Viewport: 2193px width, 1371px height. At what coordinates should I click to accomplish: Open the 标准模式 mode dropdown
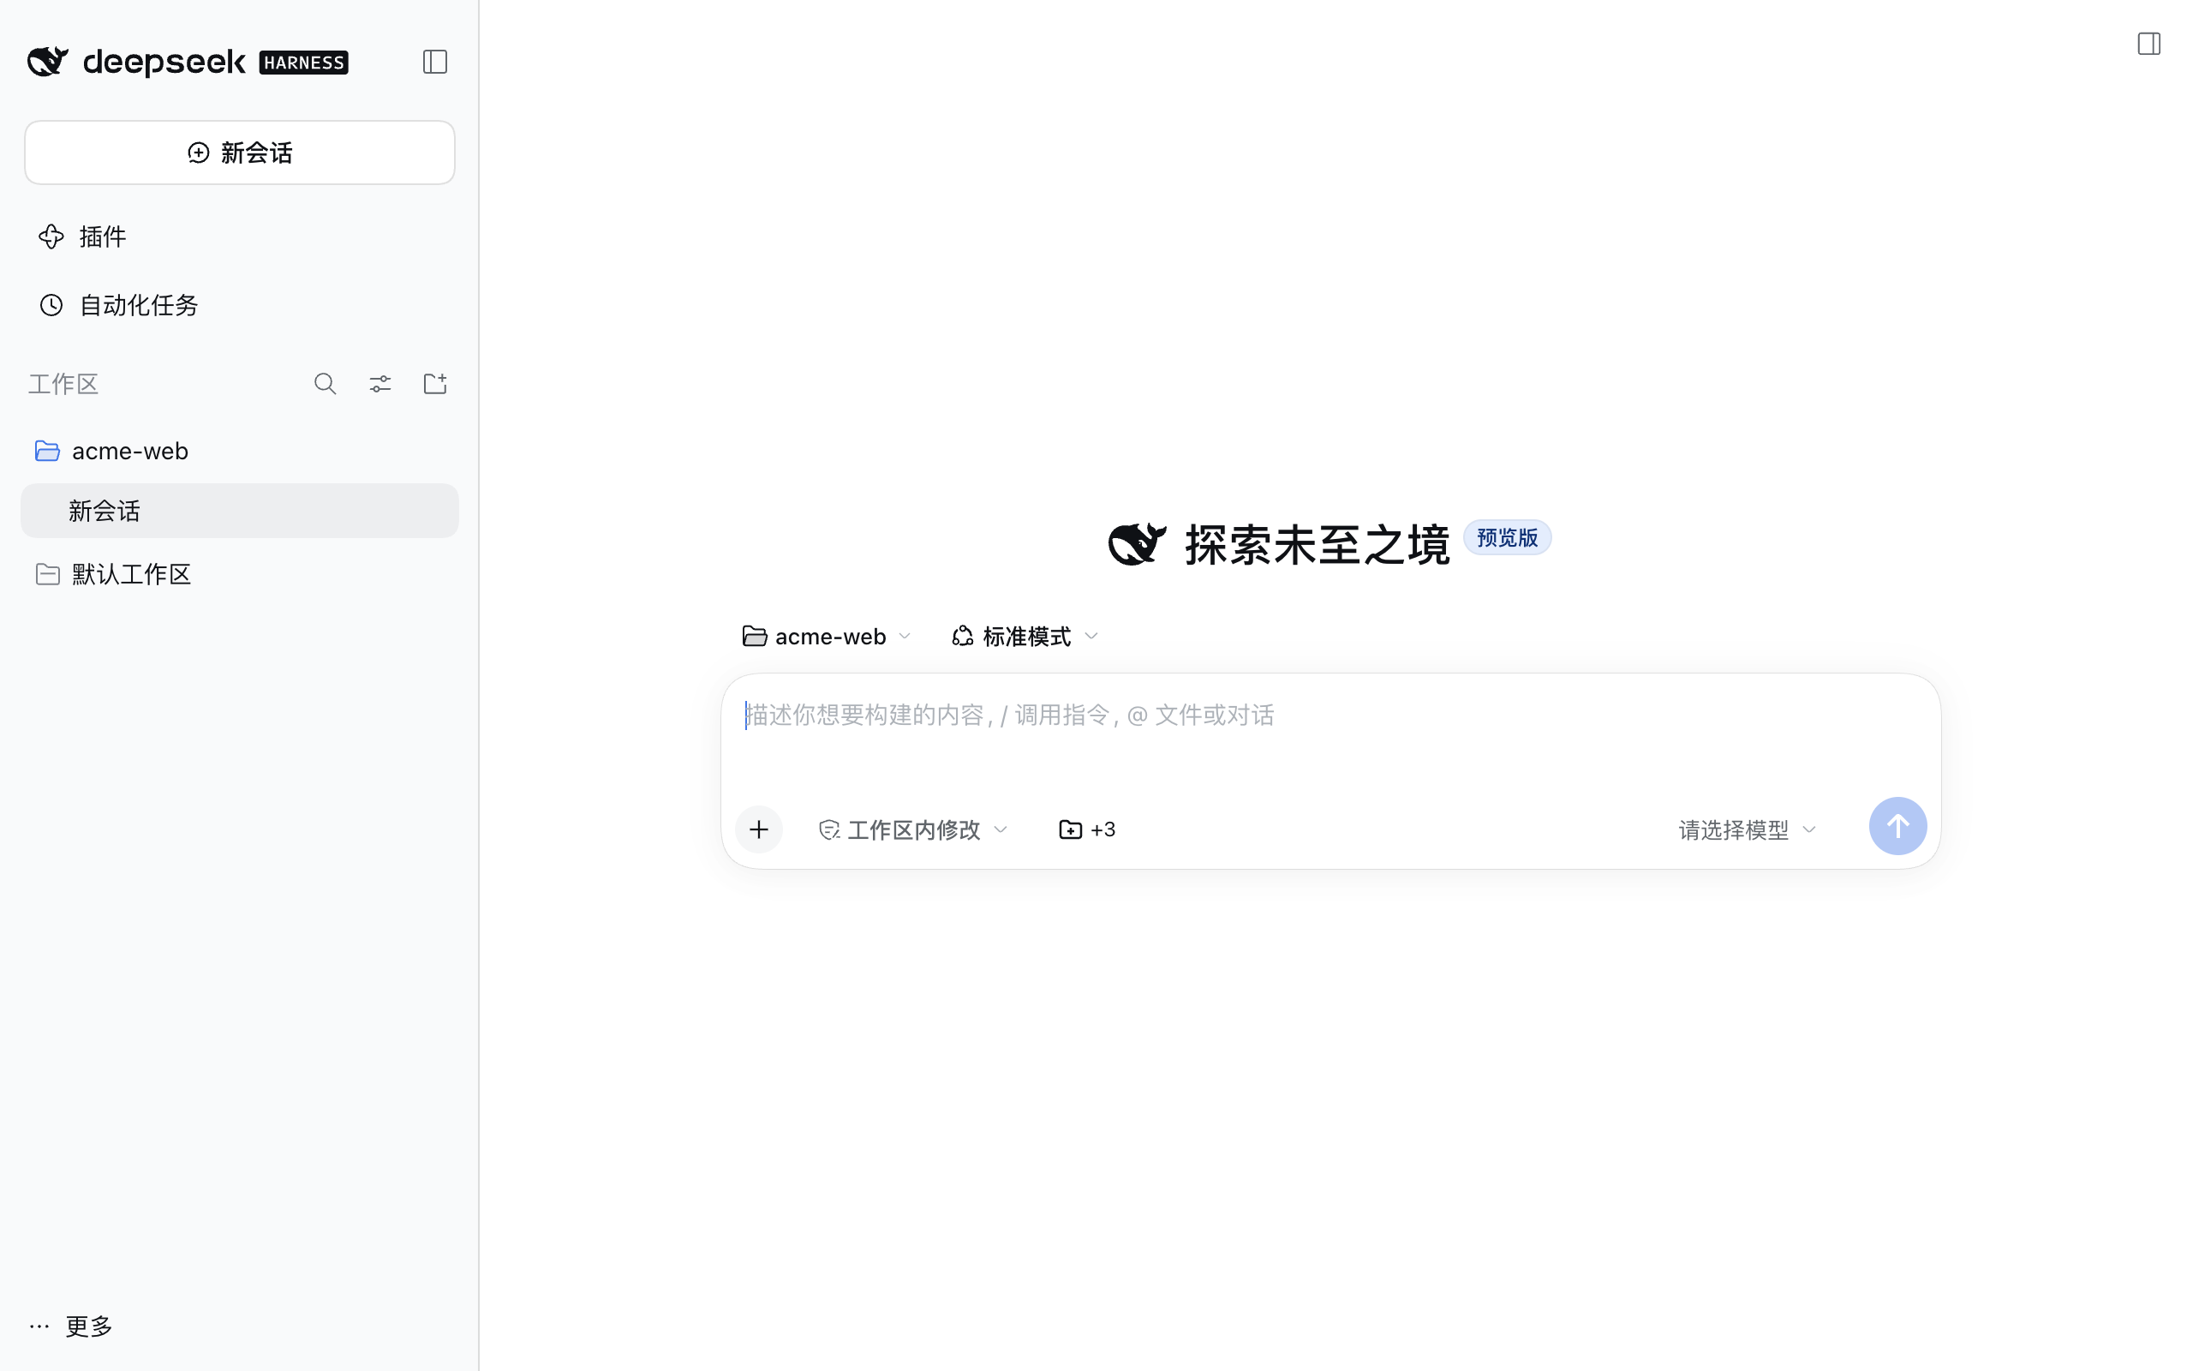tap(1025, 637)
